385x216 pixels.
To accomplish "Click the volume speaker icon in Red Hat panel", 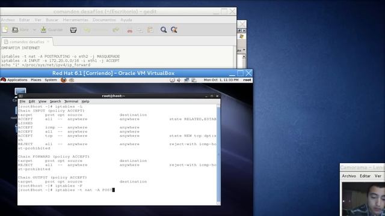I will coord(179,80).
